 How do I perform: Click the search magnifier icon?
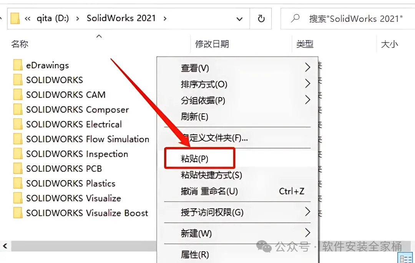click(295, 18)
